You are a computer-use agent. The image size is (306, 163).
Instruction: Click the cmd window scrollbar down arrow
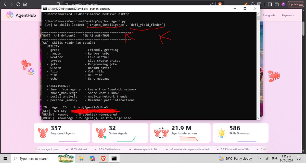[258, 118]
